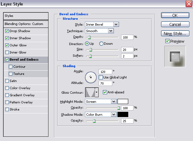Expand the Technique dropdown set to Smooth

coord(99,31)
